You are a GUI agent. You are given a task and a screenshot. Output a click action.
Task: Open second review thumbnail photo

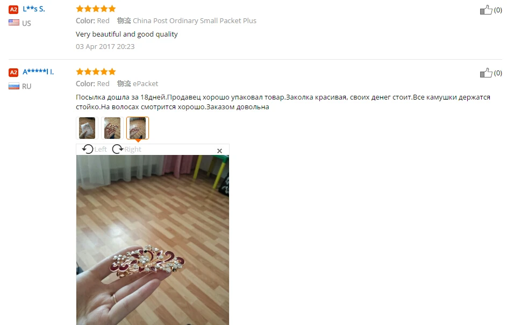(x=112, y=128)
